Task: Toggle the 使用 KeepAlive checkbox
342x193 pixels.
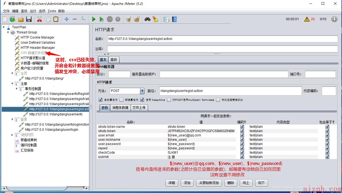Action: coord(142,100)
